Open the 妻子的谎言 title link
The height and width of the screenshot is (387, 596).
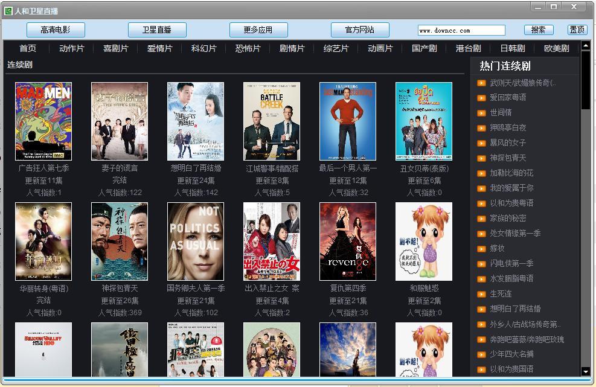click(x=120, y=168)
